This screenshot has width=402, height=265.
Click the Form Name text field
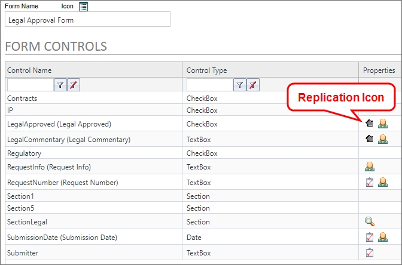coord(87,20)
